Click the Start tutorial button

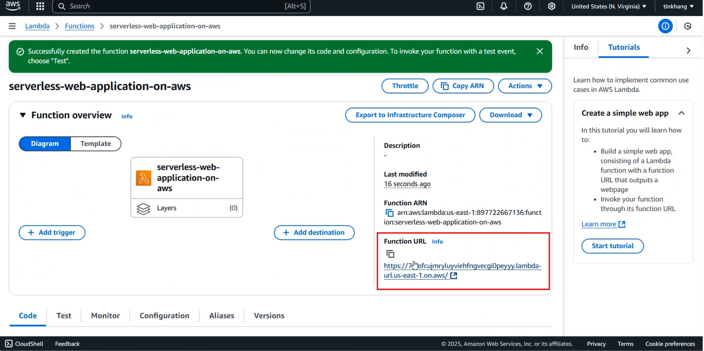(613, 246)
